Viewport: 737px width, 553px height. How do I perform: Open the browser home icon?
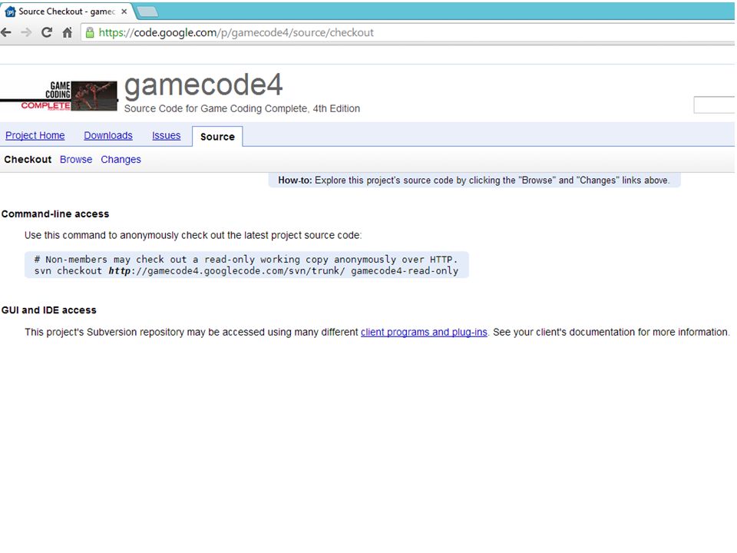tap(68, 32)
